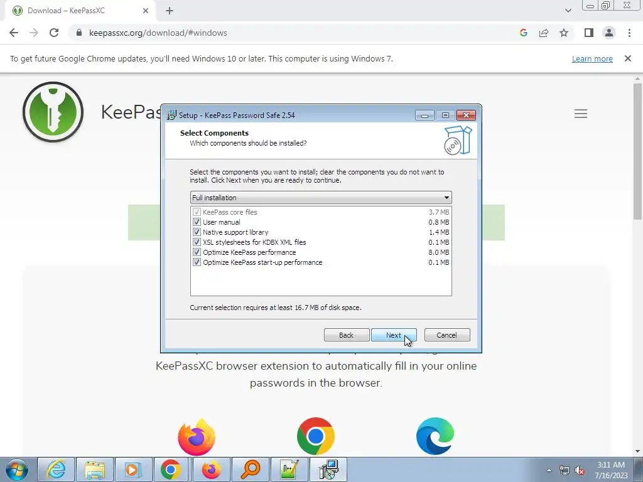Switch to setup installer taskbar icon

328,469
